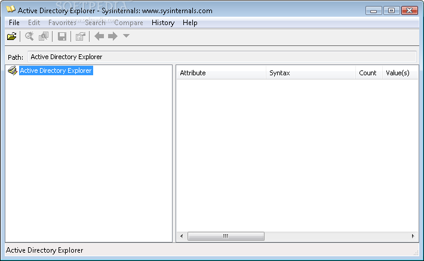Open the Help menu
The image size is (424, 261).
pyautogui.click(x=190, y=23)
